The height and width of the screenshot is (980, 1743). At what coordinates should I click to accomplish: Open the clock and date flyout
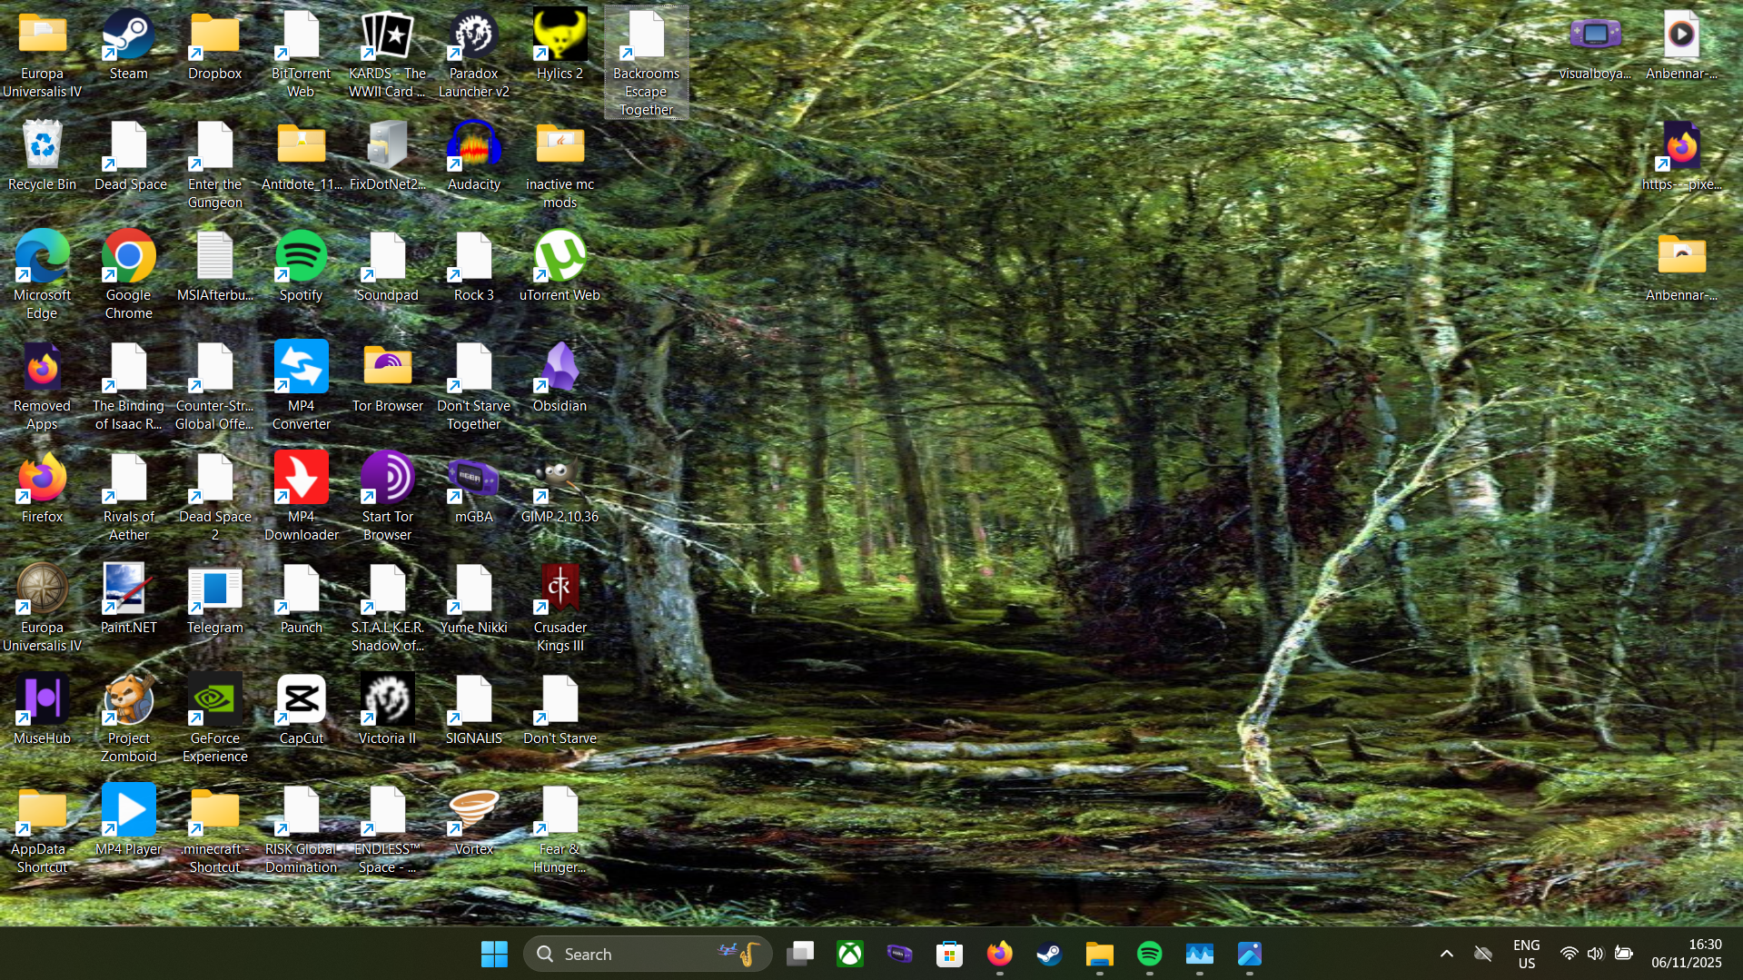click(1686, 954)
